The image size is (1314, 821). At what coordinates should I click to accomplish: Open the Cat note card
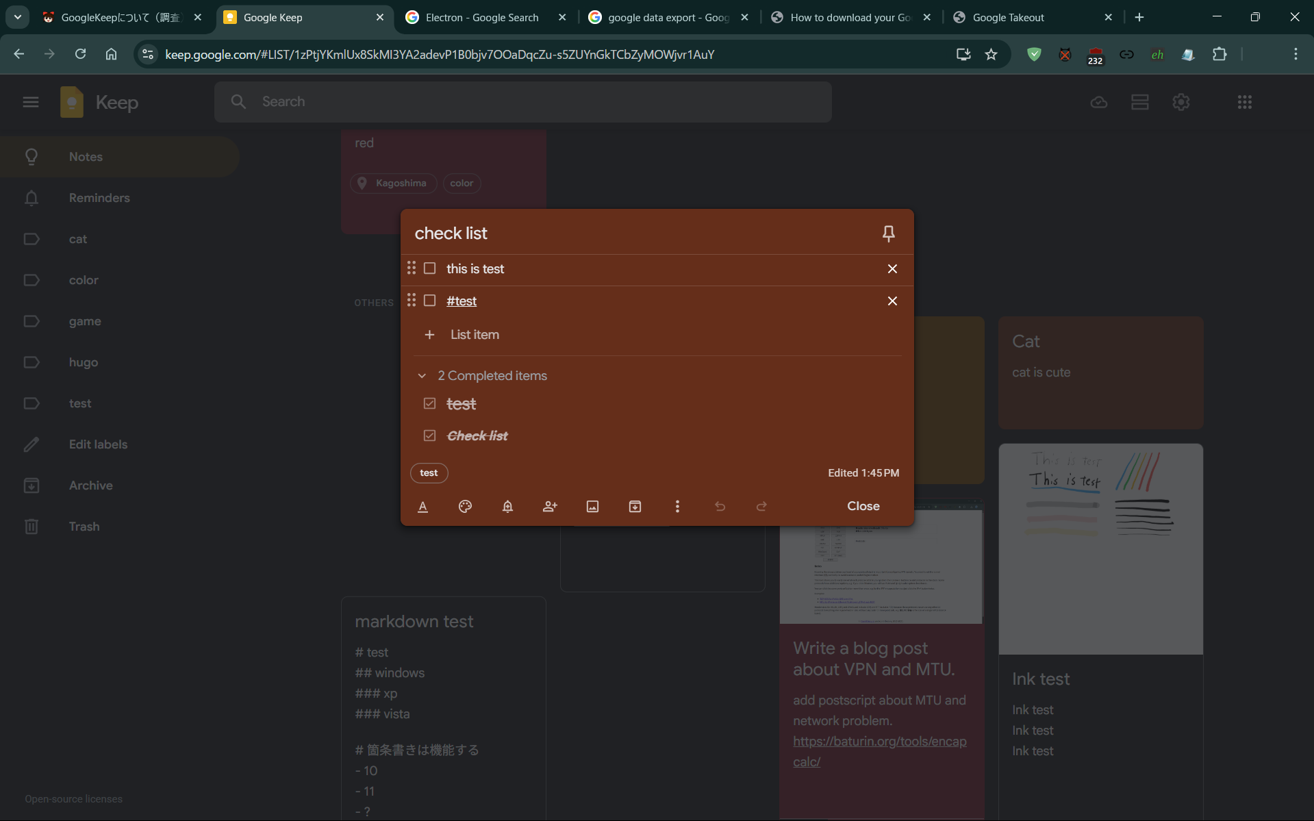(x=1101, y=372)
